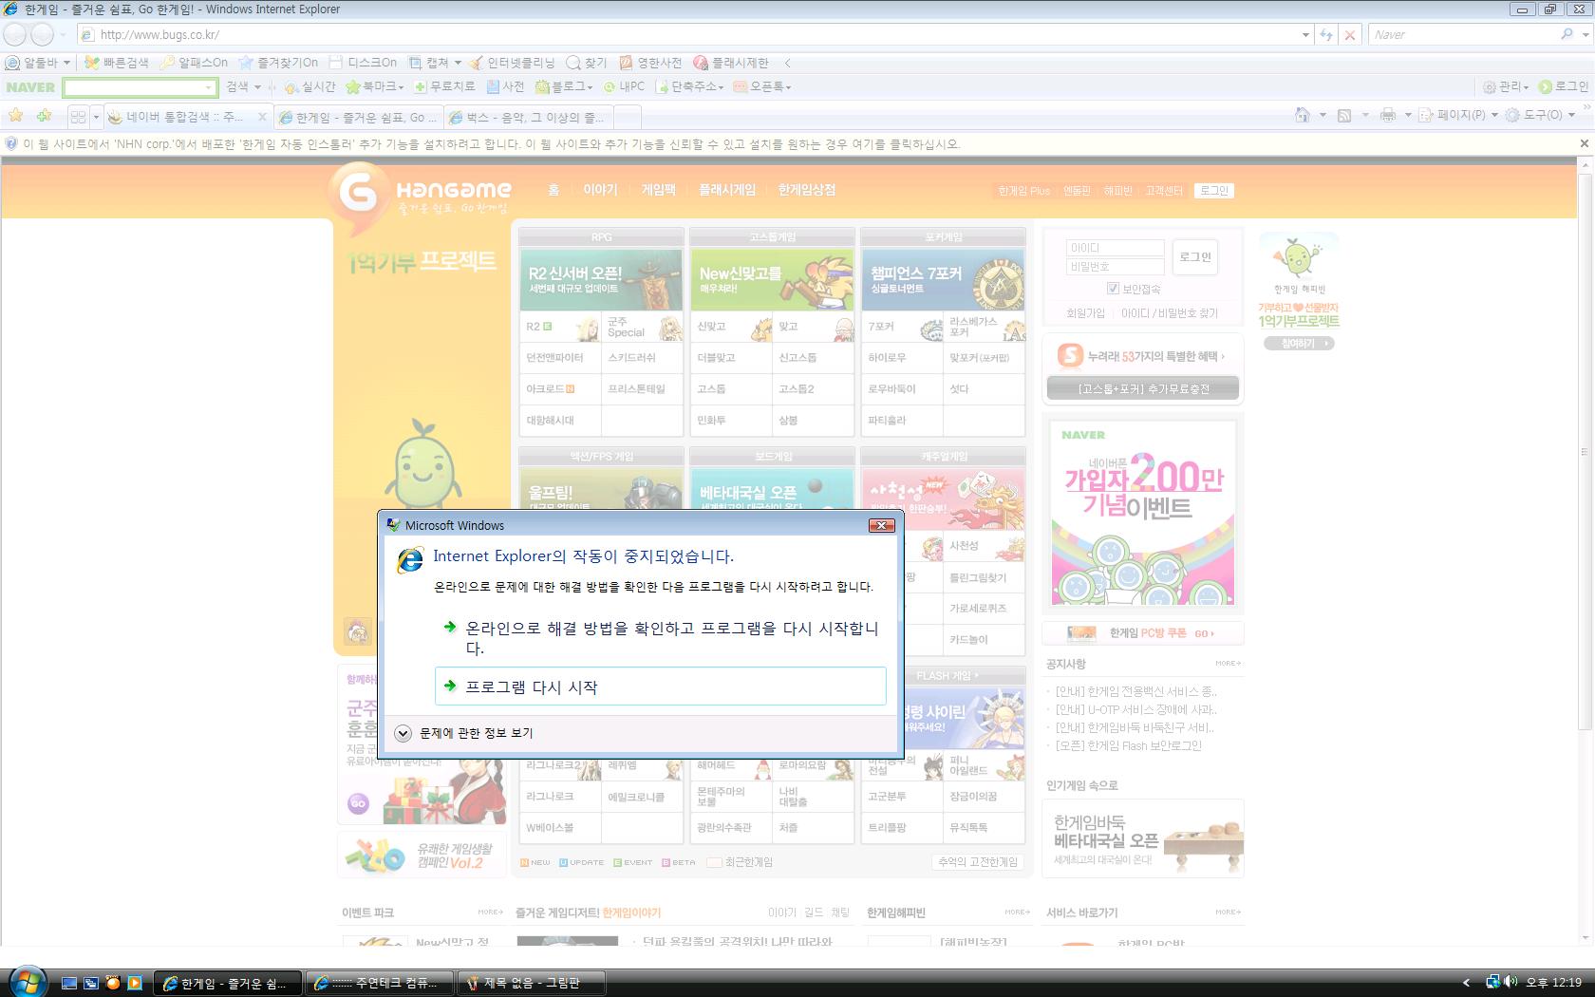Open the 관리 dropdown in the Naver toolbar

click(x=1507, y=86)
